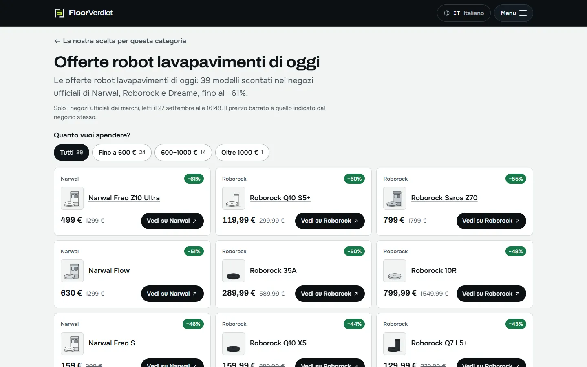Click Narwal Flow product image

pyautogui.click(x=72, y=271)
